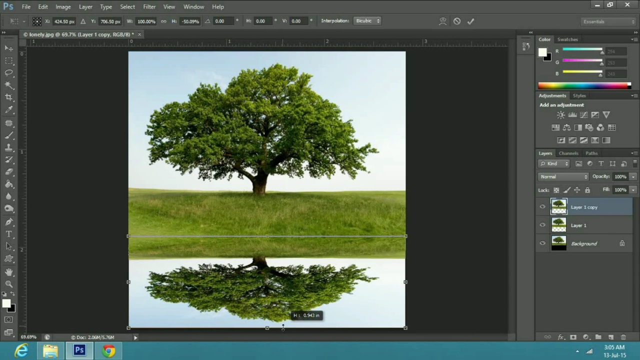Select the Rectangular Marquee tool
640x360 pixels.
(9, 60)
